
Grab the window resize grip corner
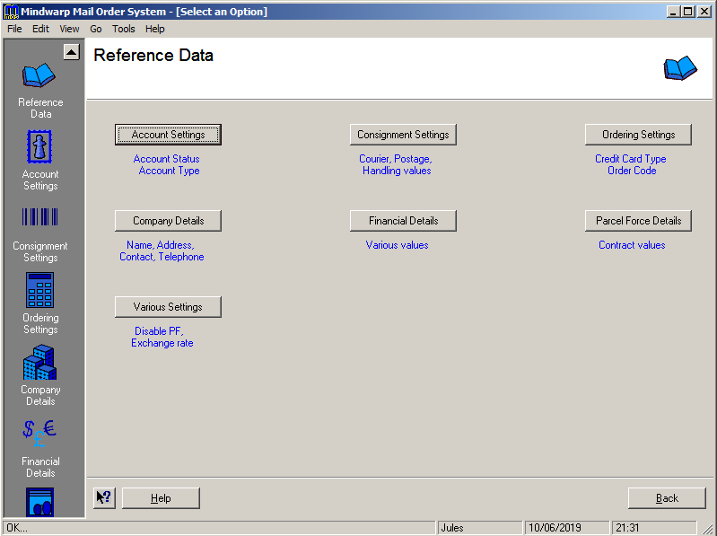707,529
